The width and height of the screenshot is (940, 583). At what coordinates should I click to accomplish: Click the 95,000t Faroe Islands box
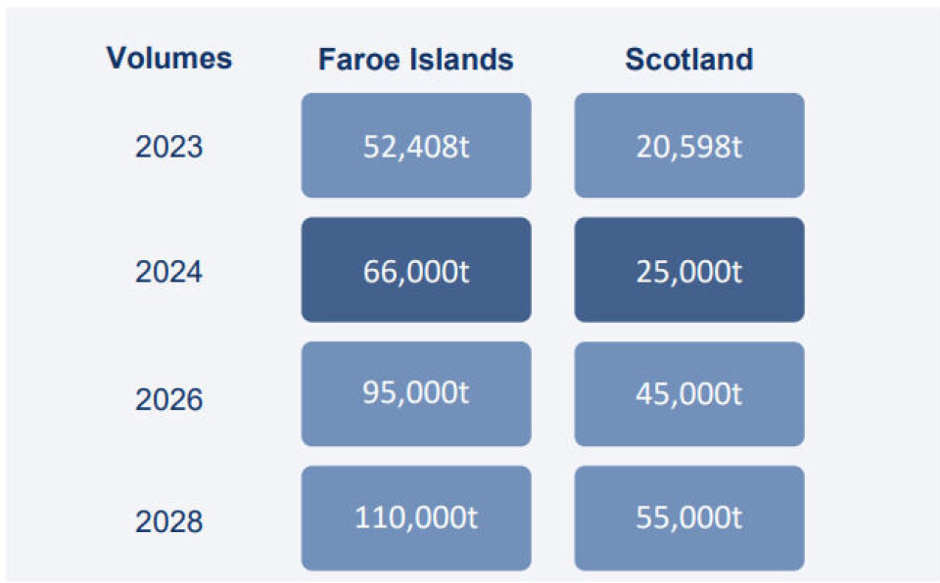pos(416,394)
